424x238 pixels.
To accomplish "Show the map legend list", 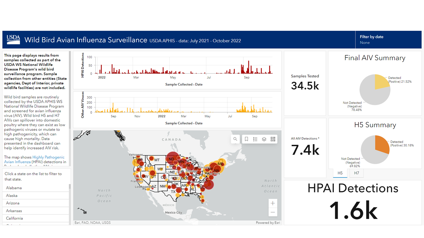I will 255,139.
